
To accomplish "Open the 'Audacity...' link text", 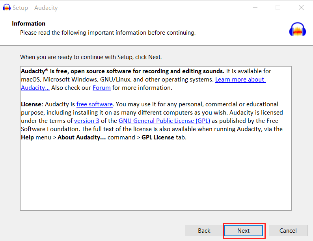I will click(x=35, y=88).
